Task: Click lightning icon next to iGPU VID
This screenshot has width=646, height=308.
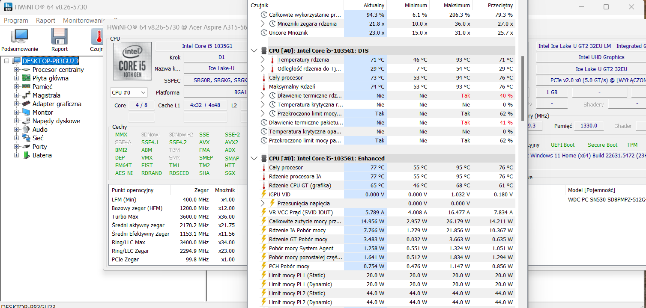Action: click(x=264, y=195)
